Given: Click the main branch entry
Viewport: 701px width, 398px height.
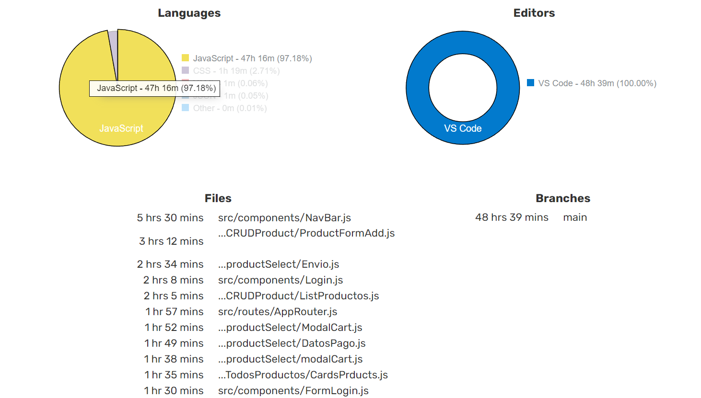Looking at the screenshot, I should [x=574, y=217].
